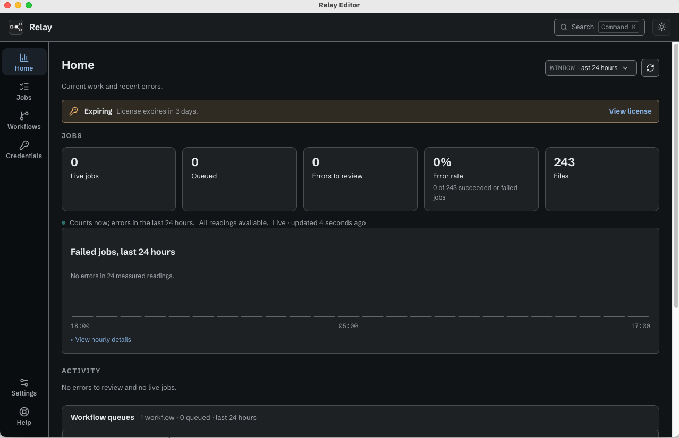679x438 pixels.
Task: Open Jobs checklist icon in sidebar
Action: click(x=24, y=87)
